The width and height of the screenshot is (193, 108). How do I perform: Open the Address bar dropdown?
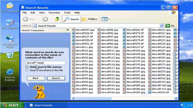[x=162, y=26]
